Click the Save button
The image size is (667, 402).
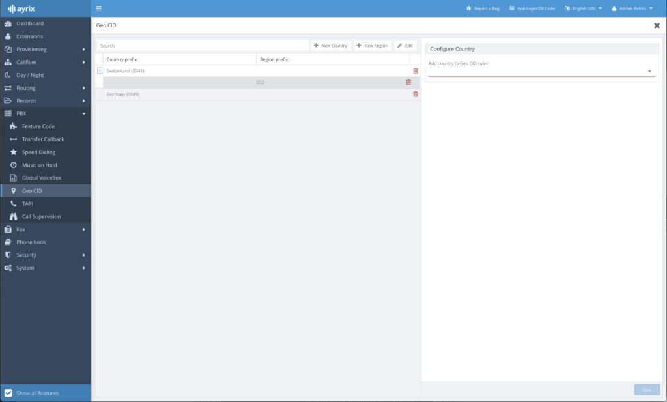(x=647, y=390)
